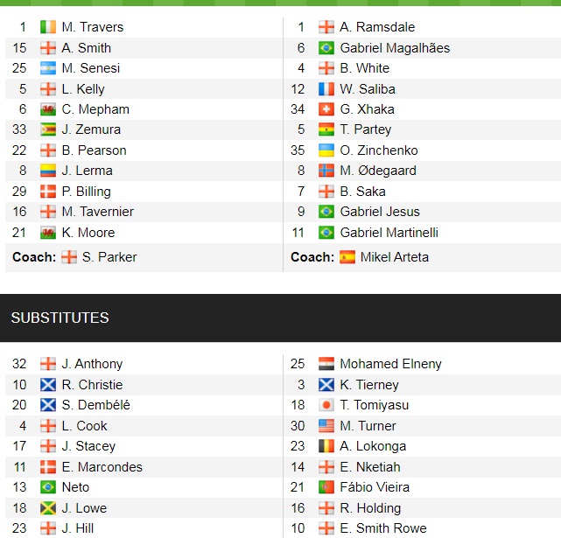Screen dimensions: 561x538
Task: Click Zimbabwe flag beside J. Zemura
Action: (48, 129)
